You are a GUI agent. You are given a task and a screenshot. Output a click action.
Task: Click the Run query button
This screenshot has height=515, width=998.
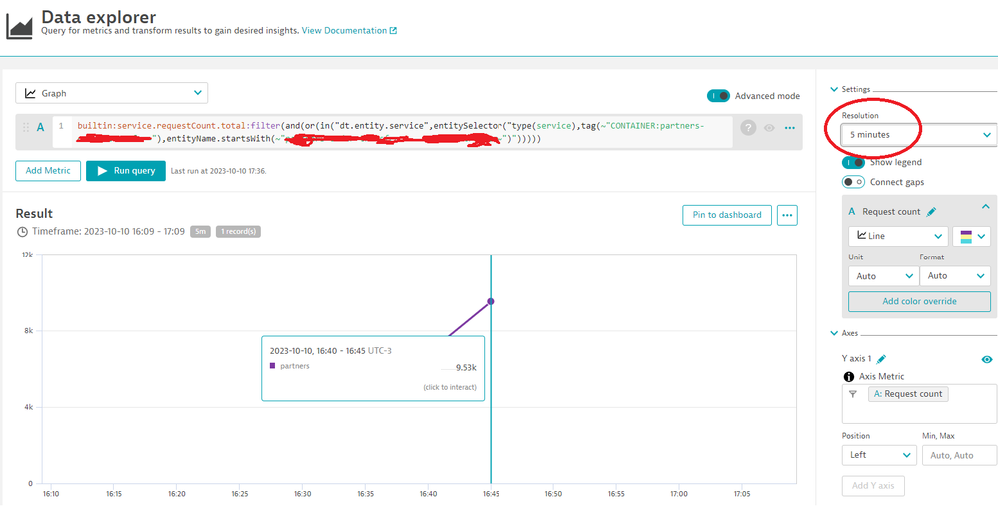click(x=125, y=171)
